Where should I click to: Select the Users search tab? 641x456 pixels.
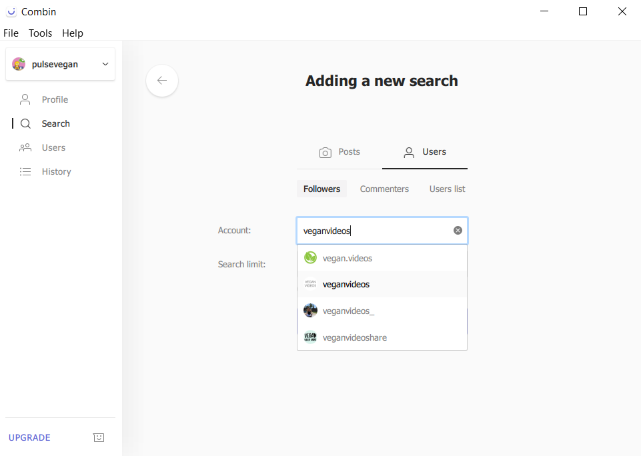coord(425,152)
